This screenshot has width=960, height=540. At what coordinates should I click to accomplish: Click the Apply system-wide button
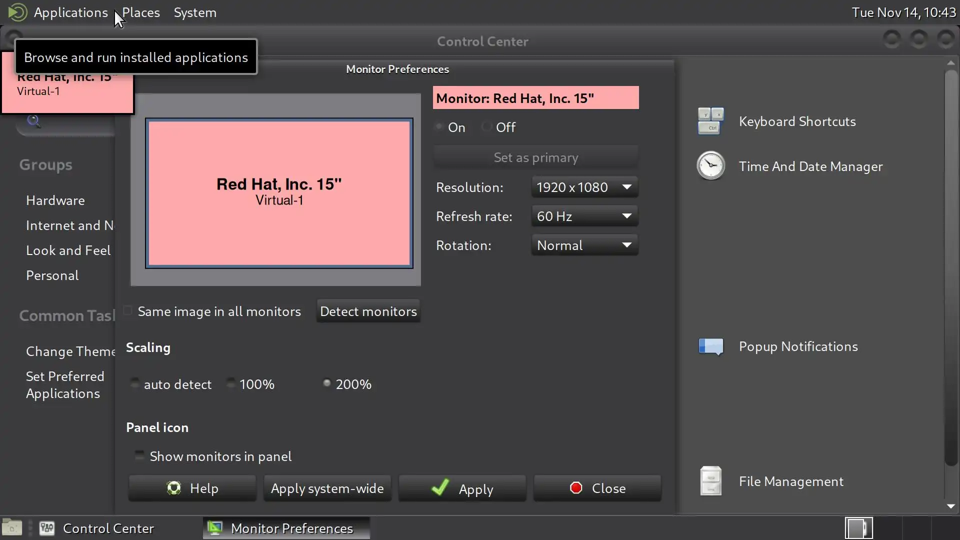(327, 488)
